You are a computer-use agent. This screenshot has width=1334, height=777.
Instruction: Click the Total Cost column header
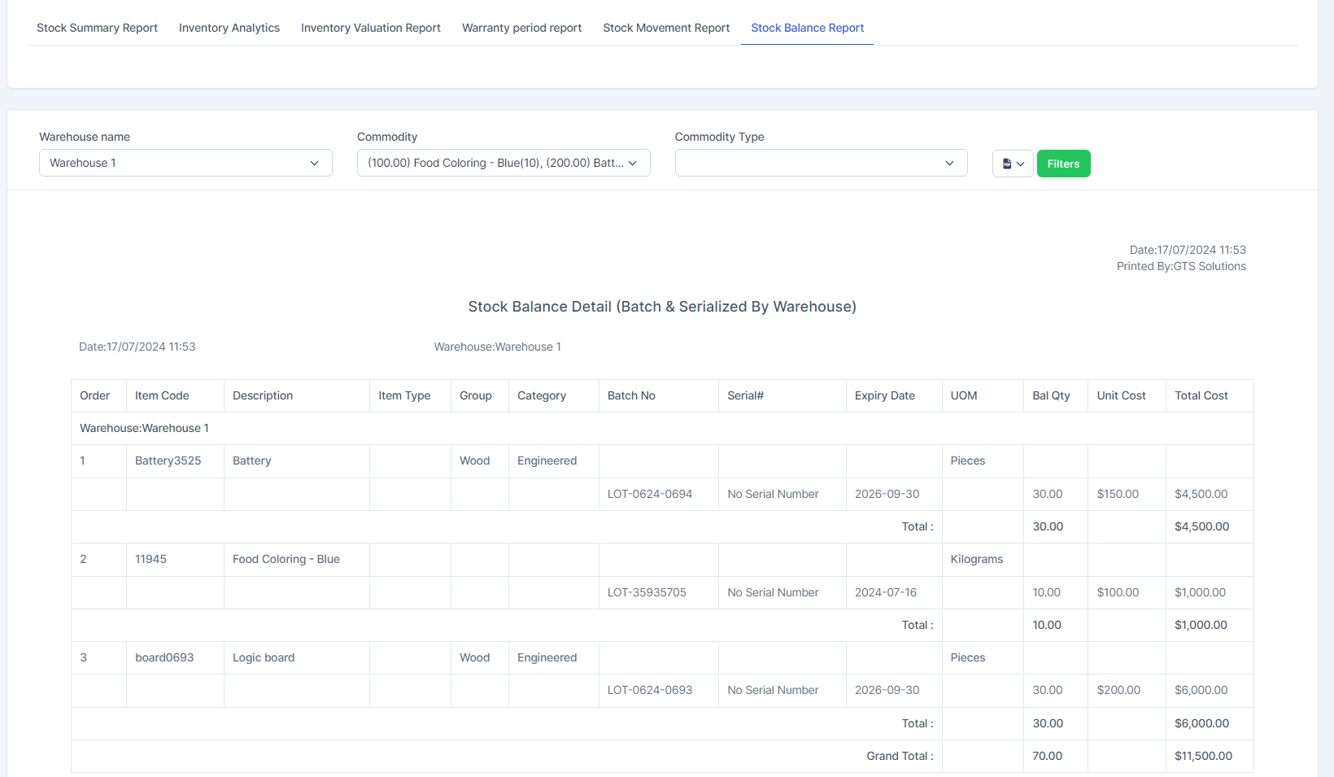[1201, 395]
